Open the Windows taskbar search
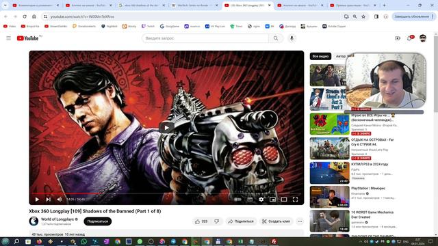 [x=16, y=241]
